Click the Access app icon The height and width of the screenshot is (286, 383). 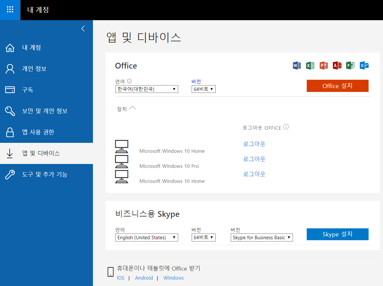pyautogui.click(x=337, y=65)
